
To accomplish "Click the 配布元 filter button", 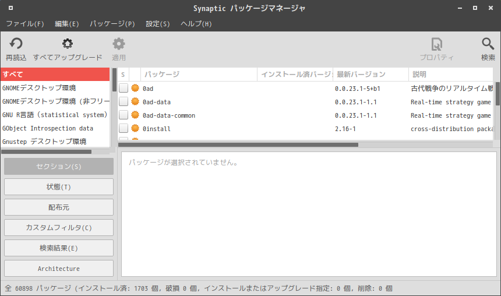I will pyautogui.click(x=59, y=207).
